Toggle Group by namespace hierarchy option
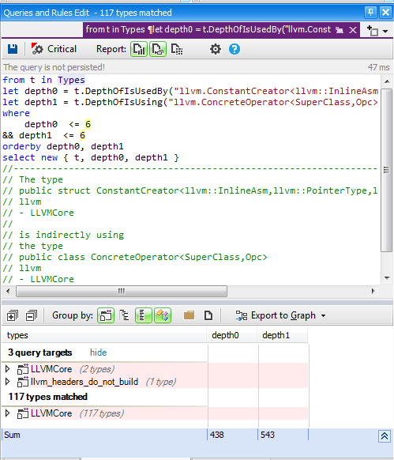 pyautogui.click(x=125, y=315)
